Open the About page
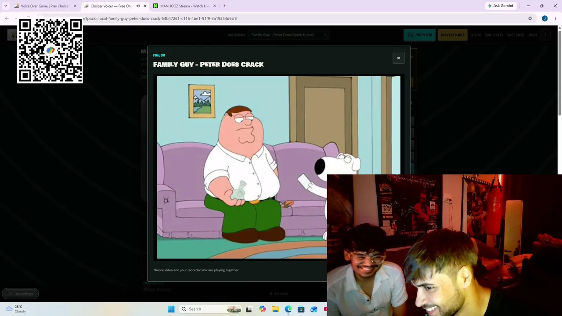This screenshot has height=316, width=562. pyautogui.click(x=533, y=35)
